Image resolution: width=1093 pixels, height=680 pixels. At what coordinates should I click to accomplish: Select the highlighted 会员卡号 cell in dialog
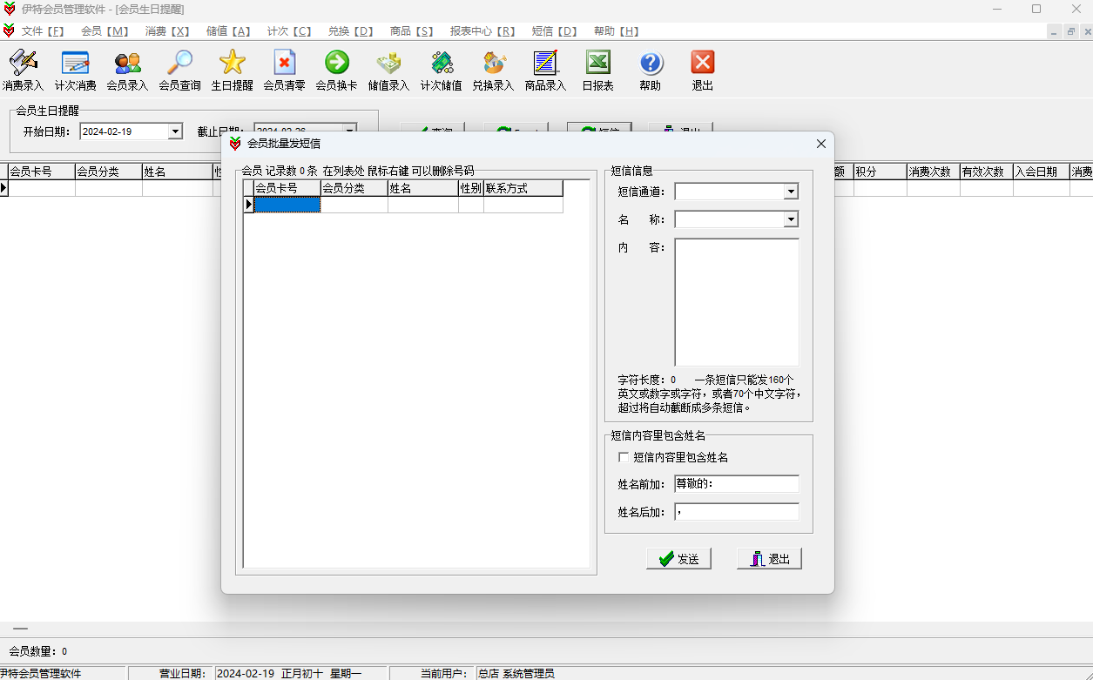tap(287, 205)
